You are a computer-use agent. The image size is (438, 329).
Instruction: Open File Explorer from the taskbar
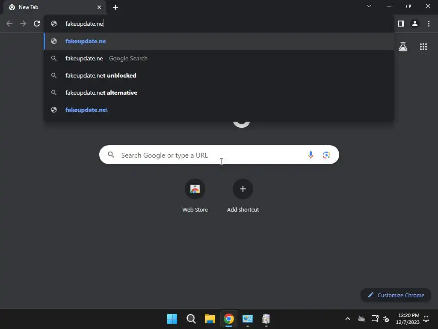click(210, 319)
